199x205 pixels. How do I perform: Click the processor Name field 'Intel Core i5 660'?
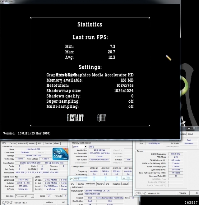pyautogui.click(x=33, y=149)
